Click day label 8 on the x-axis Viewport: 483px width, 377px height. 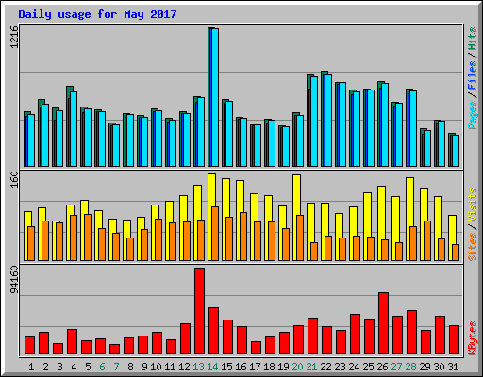click(x=130, y=367)
